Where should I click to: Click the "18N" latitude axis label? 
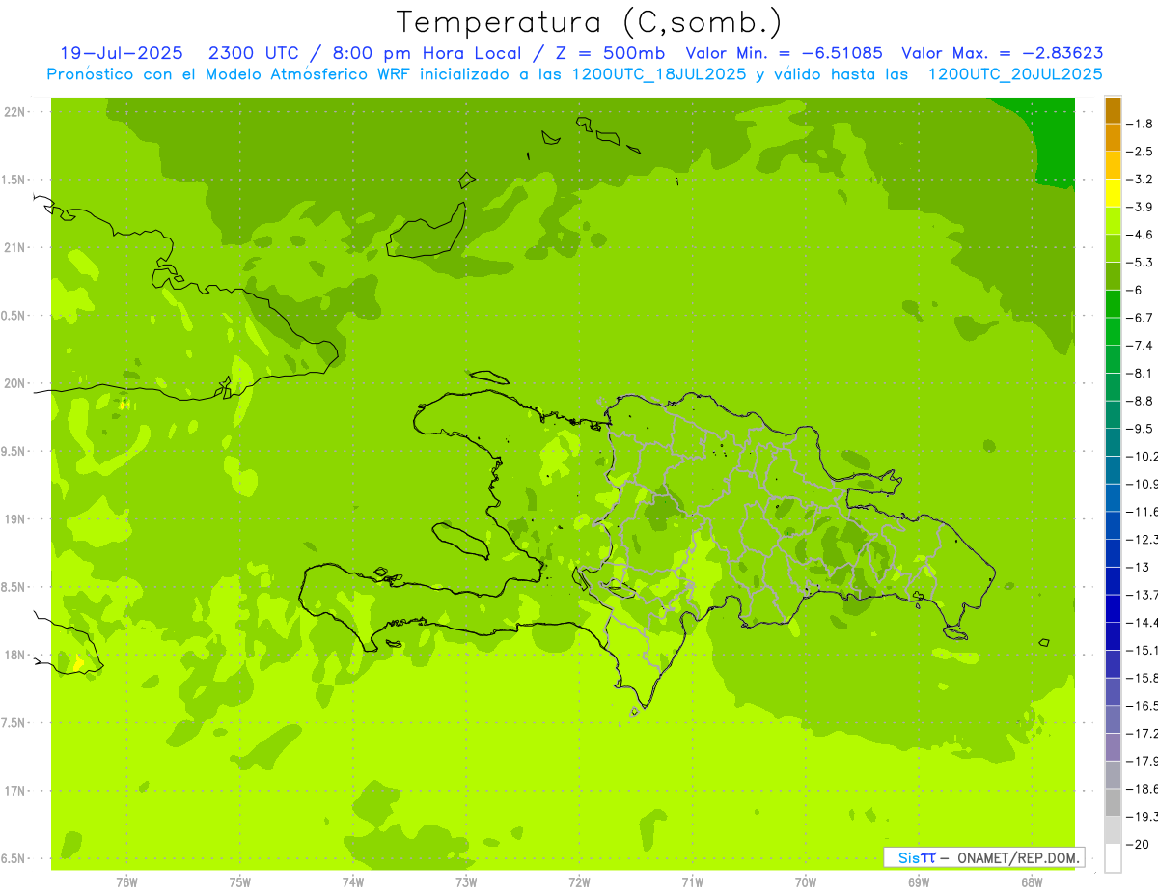pos(14,656)
